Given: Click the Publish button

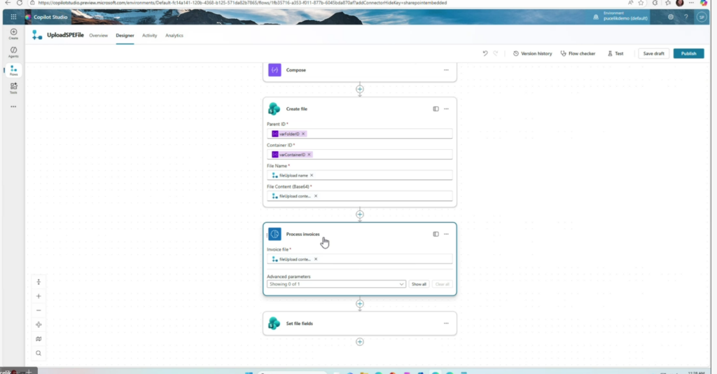Looking at the screenshot, I should point(688,53).
